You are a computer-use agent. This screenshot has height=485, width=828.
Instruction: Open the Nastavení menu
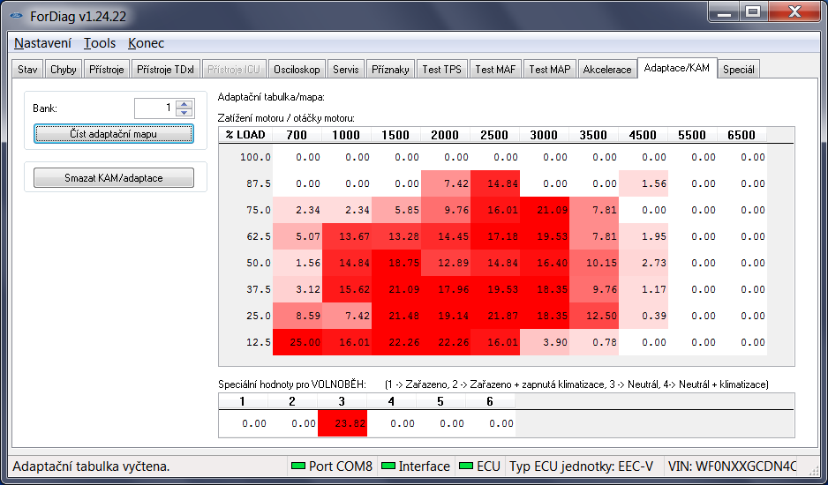42,43
